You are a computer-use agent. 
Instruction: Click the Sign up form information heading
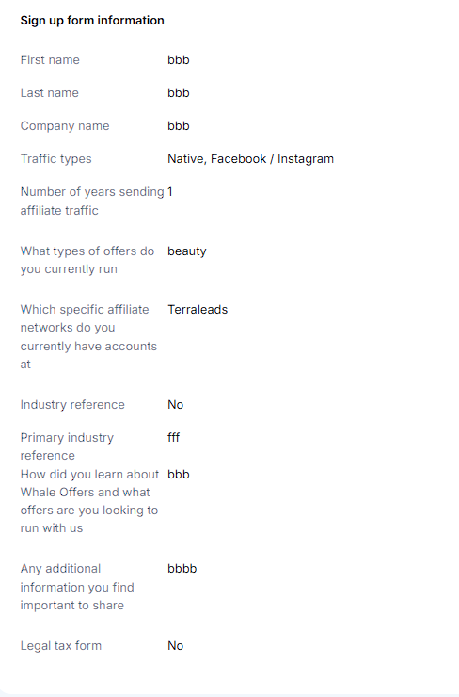[92, 21]
